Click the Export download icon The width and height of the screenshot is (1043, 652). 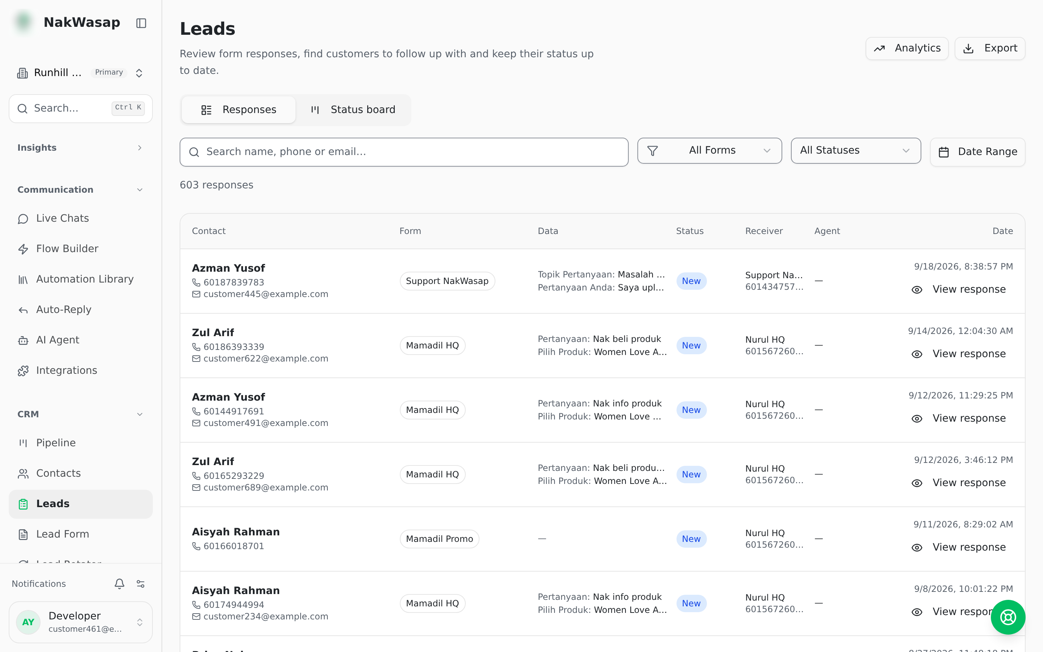[968, 48]
